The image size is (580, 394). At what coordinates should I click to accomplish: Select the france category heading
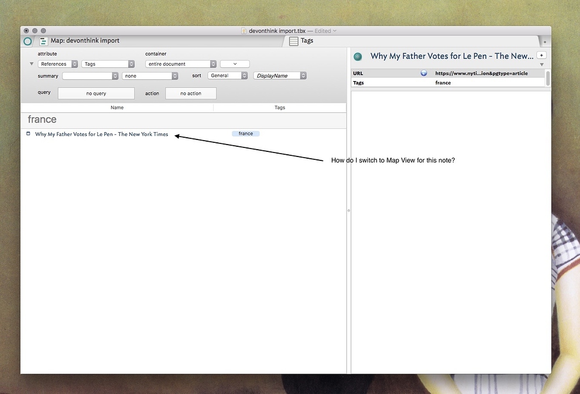coord(42,119)
